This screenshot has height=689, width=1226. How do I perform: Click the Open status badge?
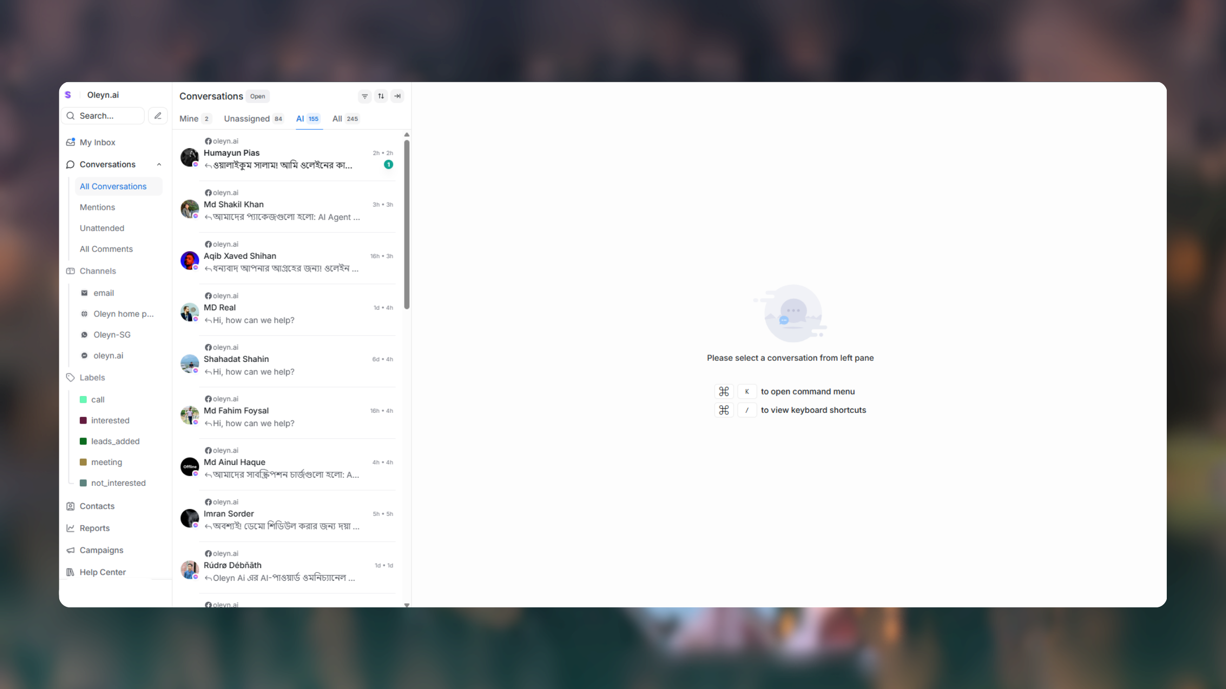[x=257, y=96]
